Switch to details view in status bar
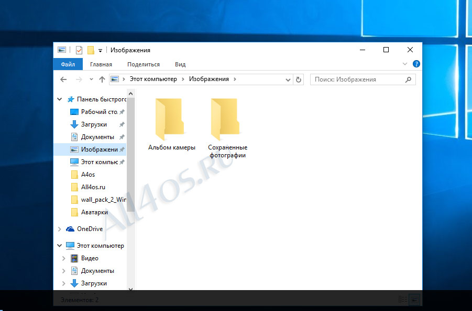The image size is (472, 311). point(403,300)
